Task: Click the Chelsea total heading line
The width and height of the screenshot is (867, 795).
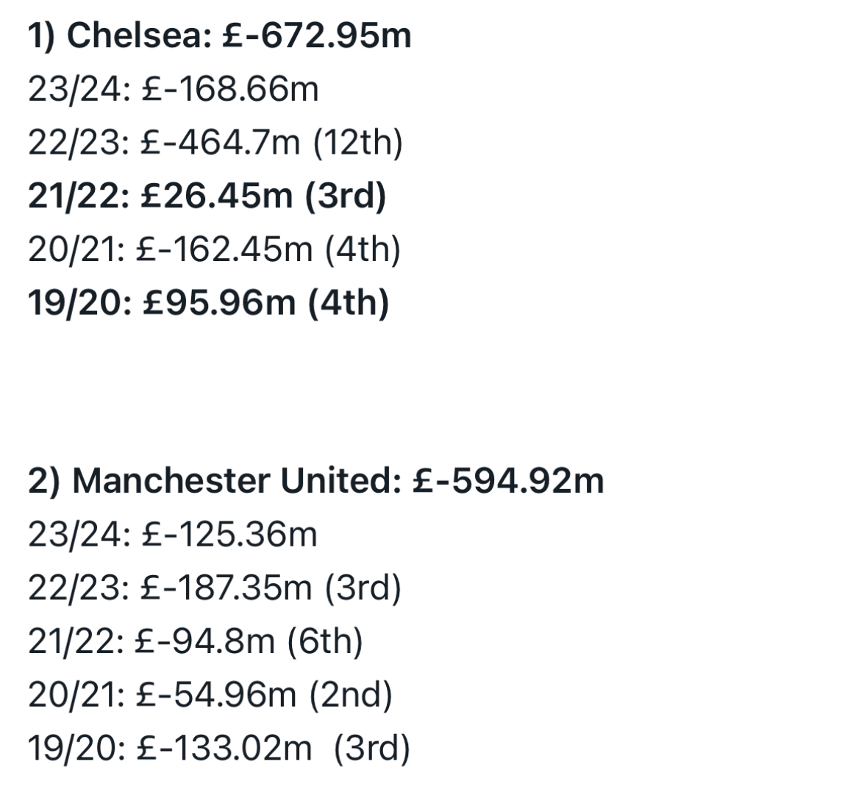Action: (x=220, y=37)
